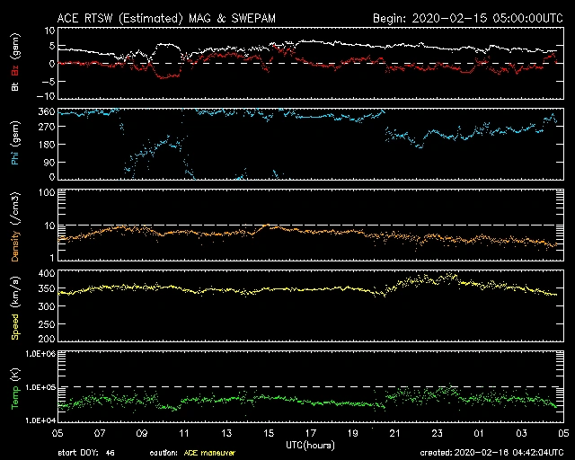Screen dimensions: 575x460
Task: Click the Begin: 2020-02-15 05:00:00UTC timestamp
Action: tap(468, 18)
